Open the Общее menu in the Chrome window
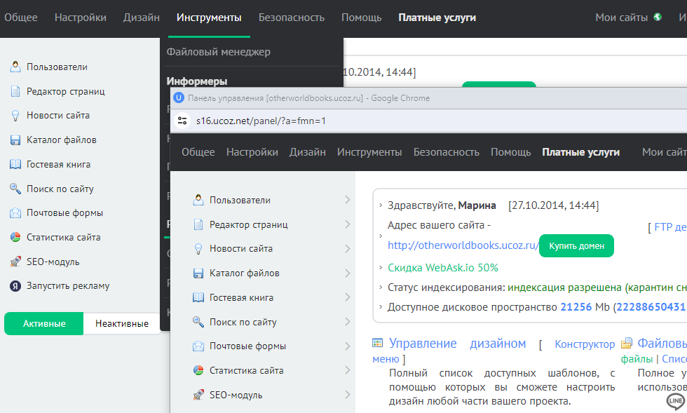This screenshot has width=687, height=413. click(198, 152)
